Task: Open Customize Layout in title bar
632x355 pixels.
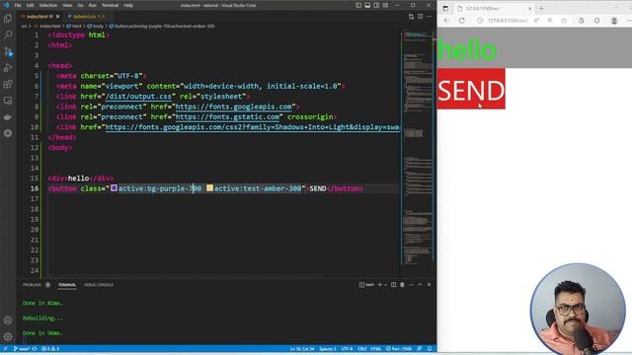Action: [x=385, y=5]
